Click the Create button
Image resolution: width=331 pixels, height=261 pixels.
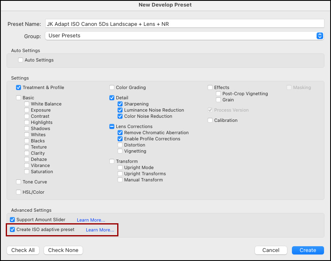pyautogui.click(x=308, y=250)
